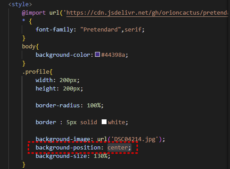Click the 'center' value of background-position
230x169 pixels.
[x=118, y=148]
